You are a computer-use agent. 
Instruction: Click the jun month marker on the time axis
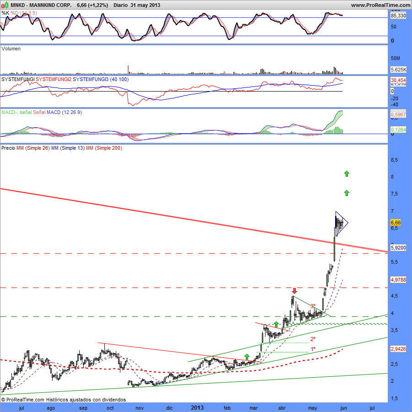point(344,408)
